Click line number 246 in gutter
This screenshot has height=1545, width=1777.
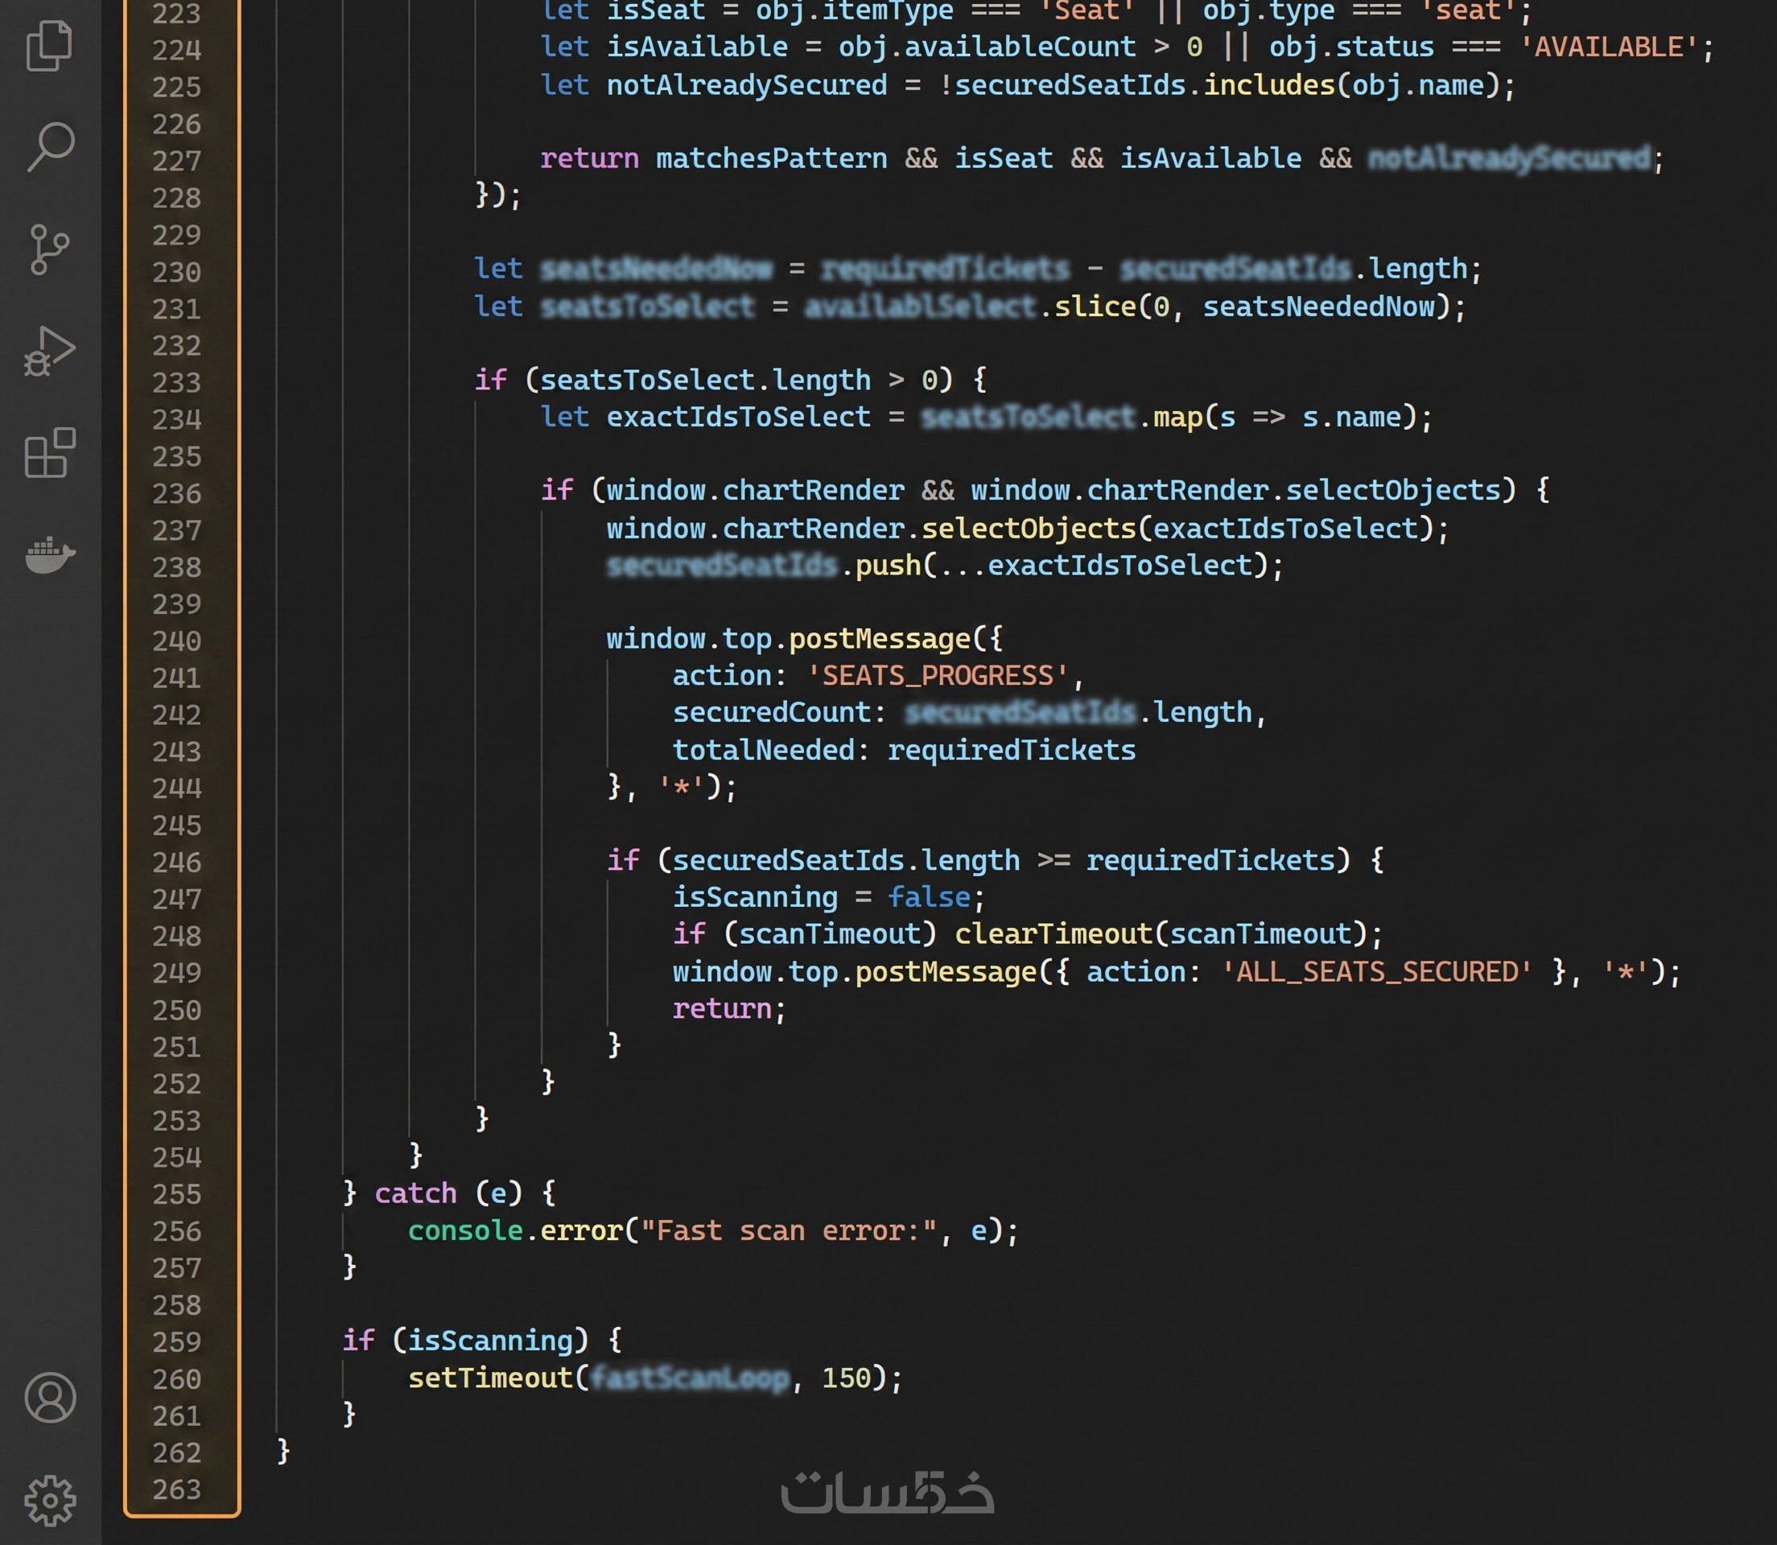tap(177, 863)
